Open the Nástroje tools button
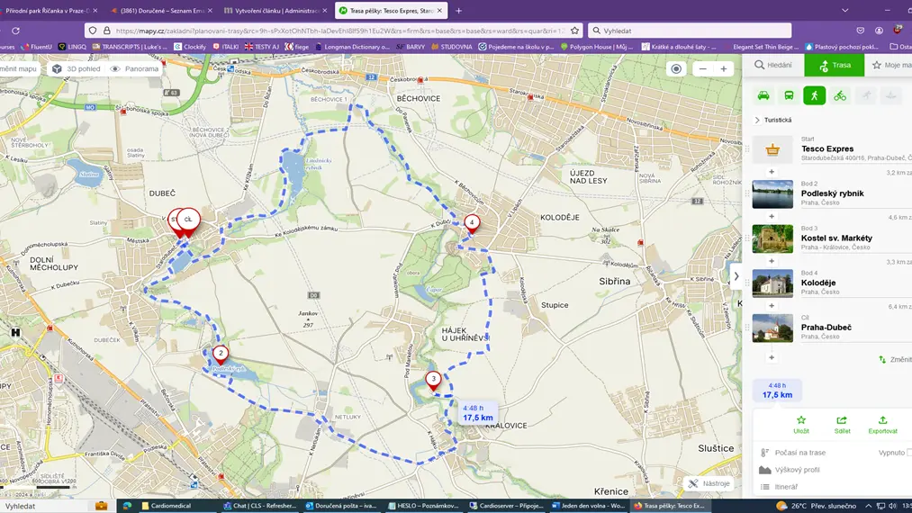The width and height of the screenshot is (912, 513). (709, 483)
